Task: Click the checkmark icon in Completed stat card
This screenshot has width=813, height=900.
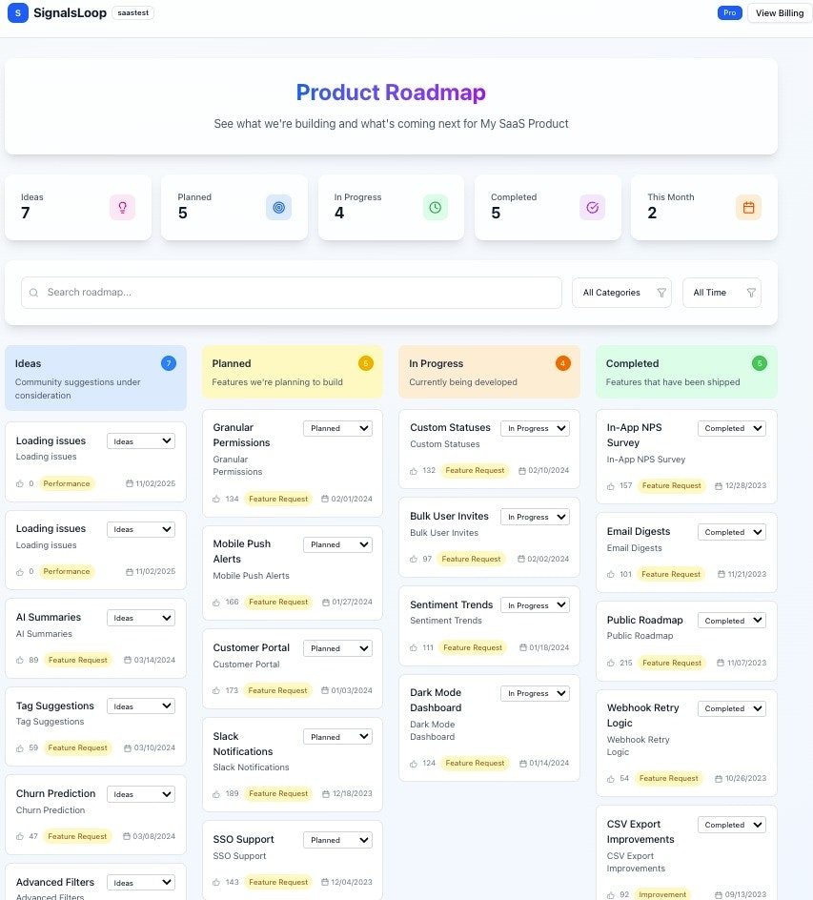Action: pos(592,207)
